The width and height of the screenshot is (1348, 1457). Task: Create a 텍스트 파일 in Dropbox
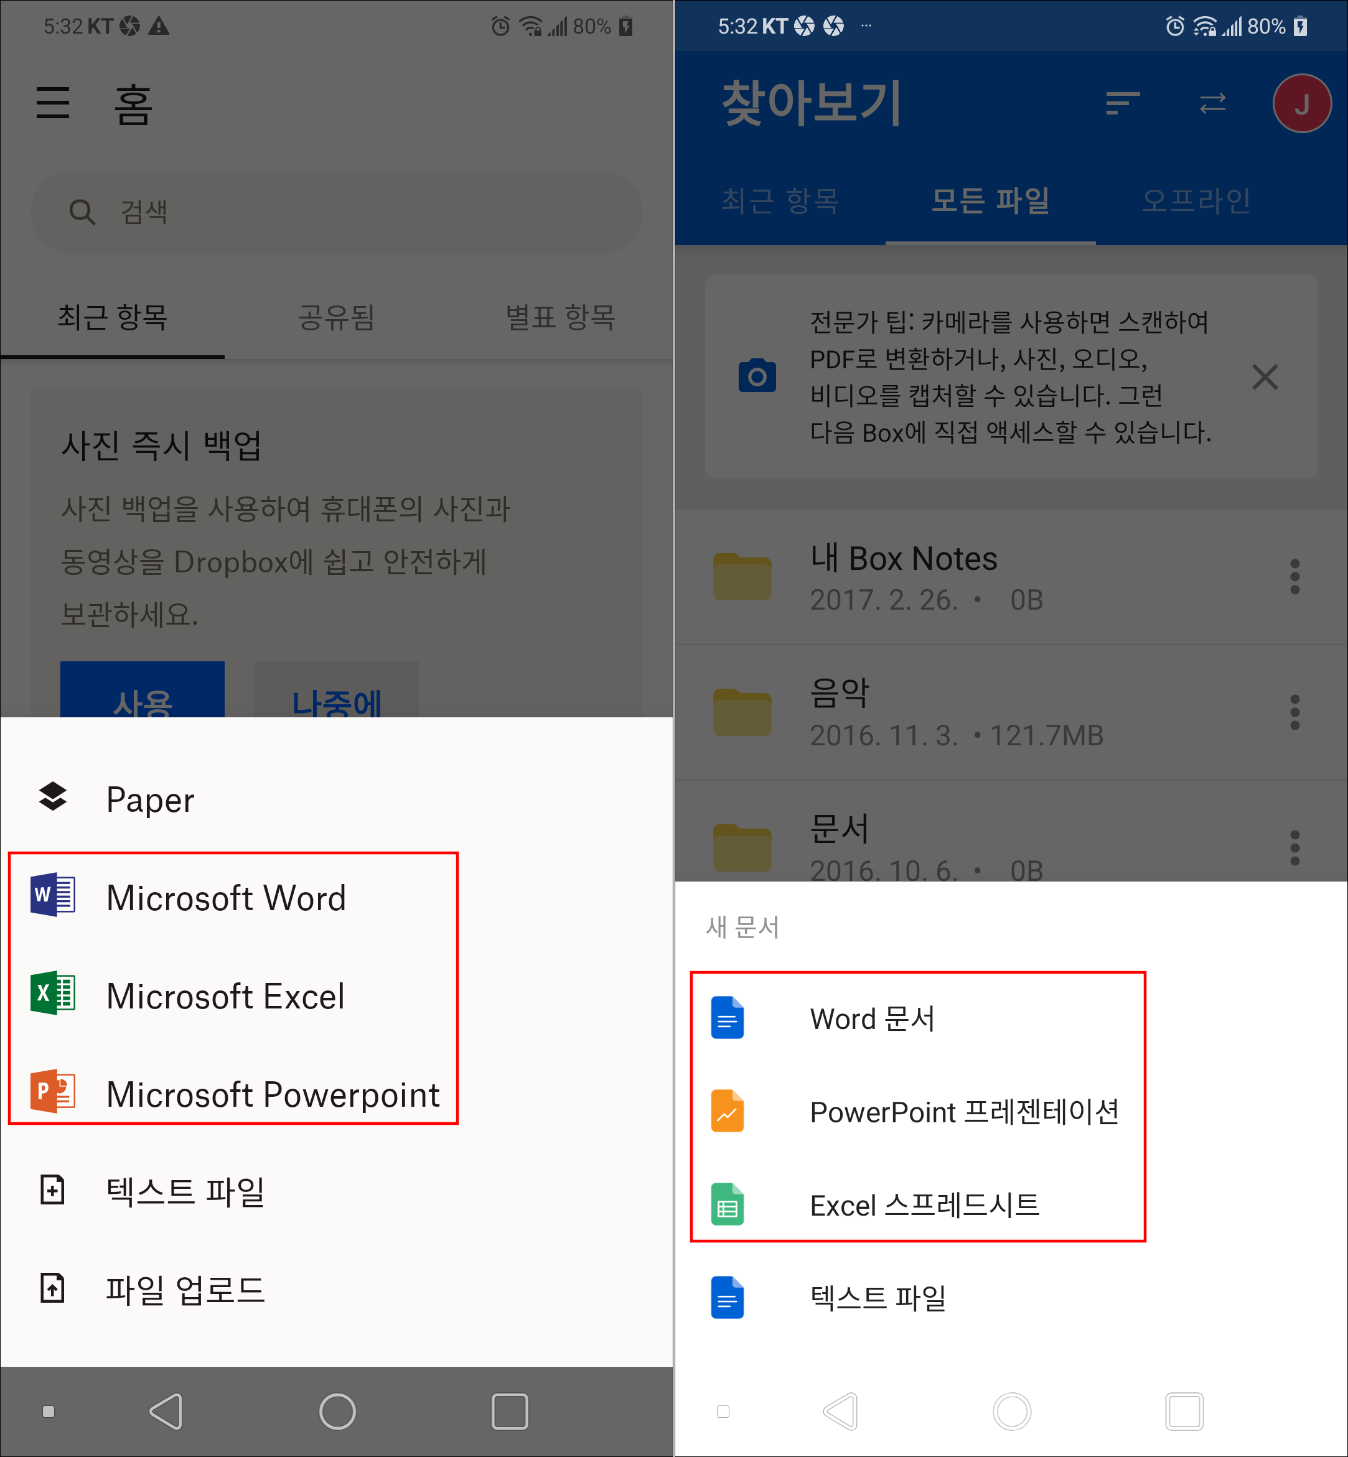point(185,1191)
